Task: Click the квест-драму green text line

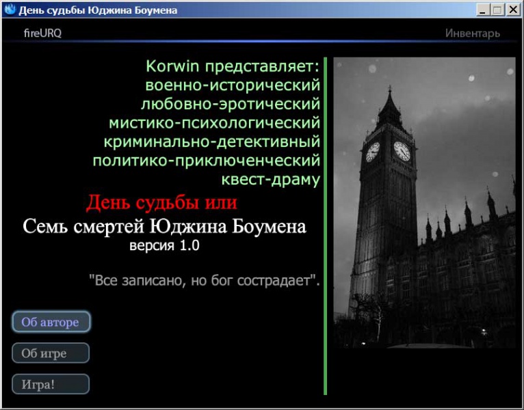Action: tap(271, 180)
